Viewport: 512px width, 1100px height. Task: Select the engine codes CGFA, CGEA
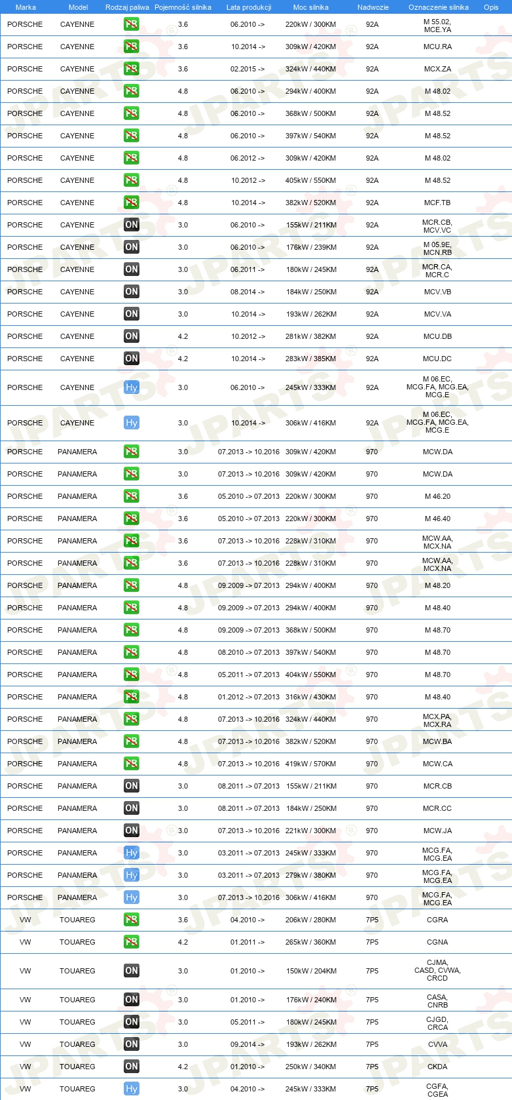pyautogui.click(x=437, y=1090)
